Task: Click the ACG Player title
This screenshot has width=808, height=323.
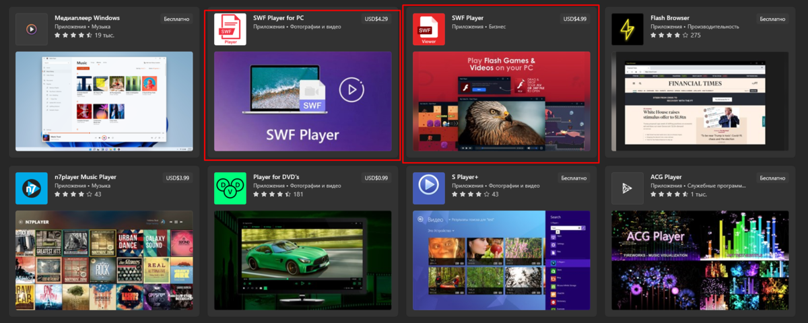Action: tap(667, 176)
